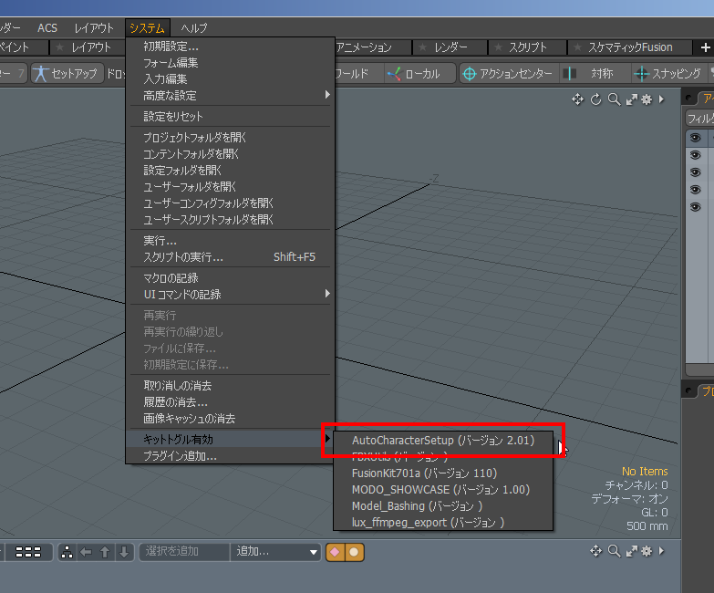The width and height of the screenshot is (714, 593).
Task: Click the orange button with pink diamond
Action: click(336, 552)
